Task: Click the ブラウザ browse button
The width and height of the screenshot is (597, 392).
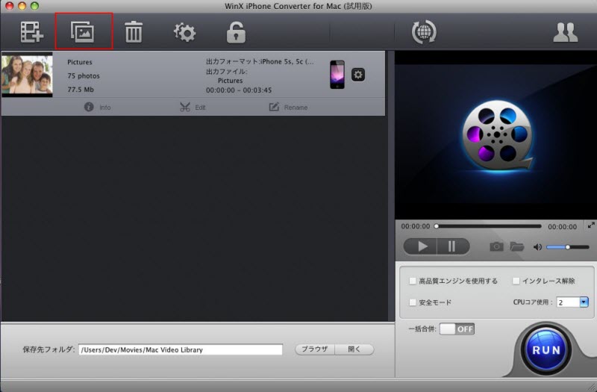Action: (315, 349)
